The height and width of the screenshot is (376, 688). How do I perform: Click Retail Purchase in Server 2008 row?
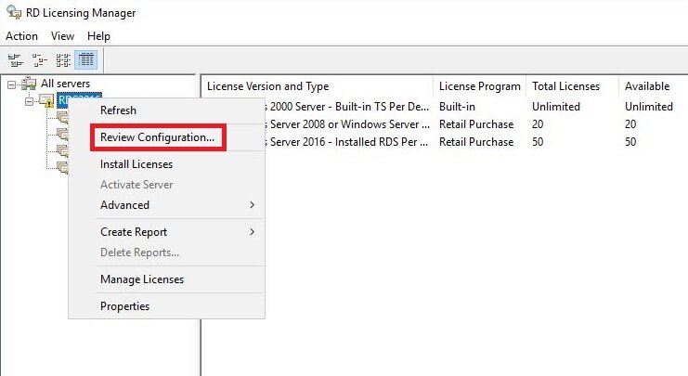476,124
